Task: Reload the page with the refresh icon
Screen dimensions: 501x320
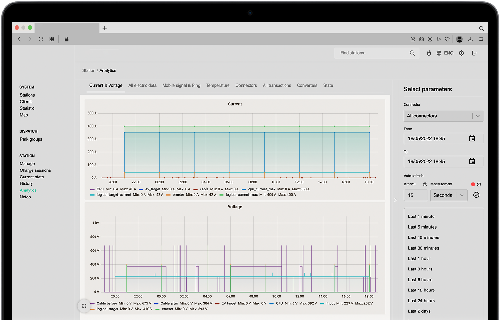Action: pos(41,39)
